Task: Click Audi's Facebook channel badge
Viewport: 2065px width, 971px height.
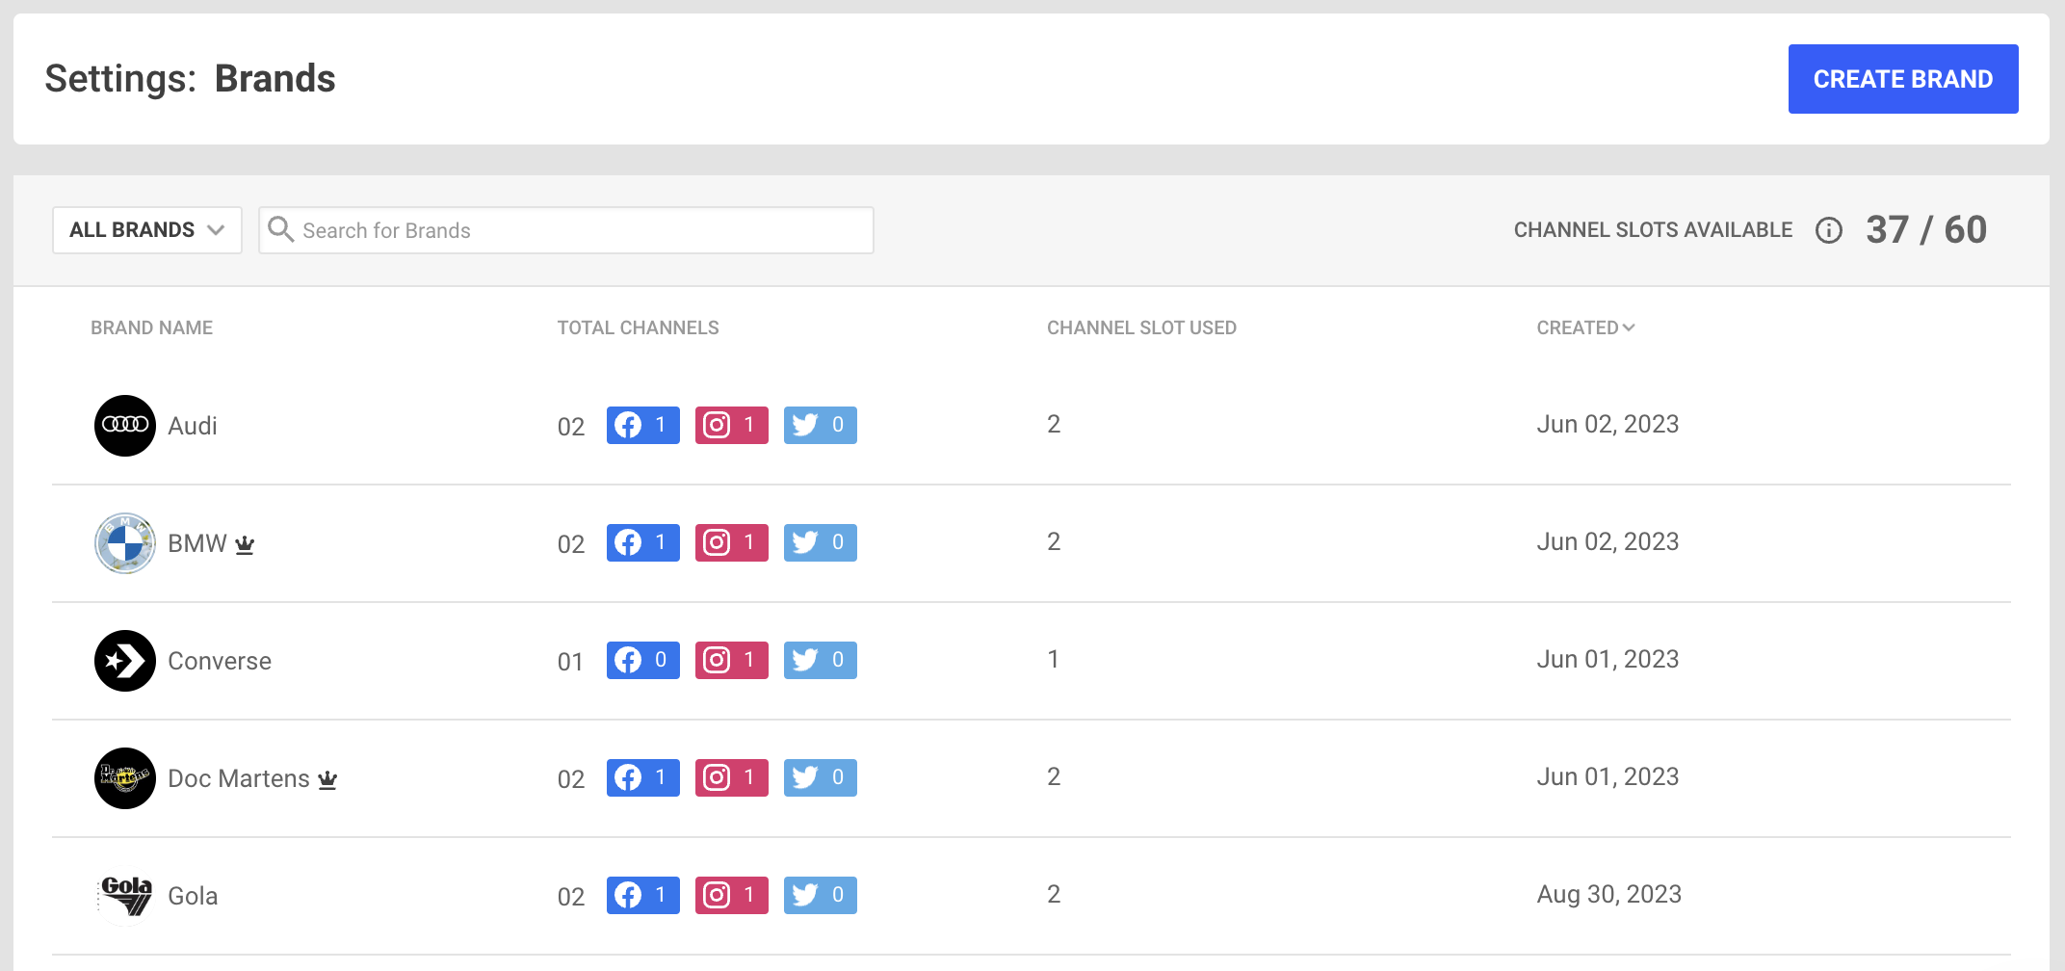Action: tap(643, 425)
